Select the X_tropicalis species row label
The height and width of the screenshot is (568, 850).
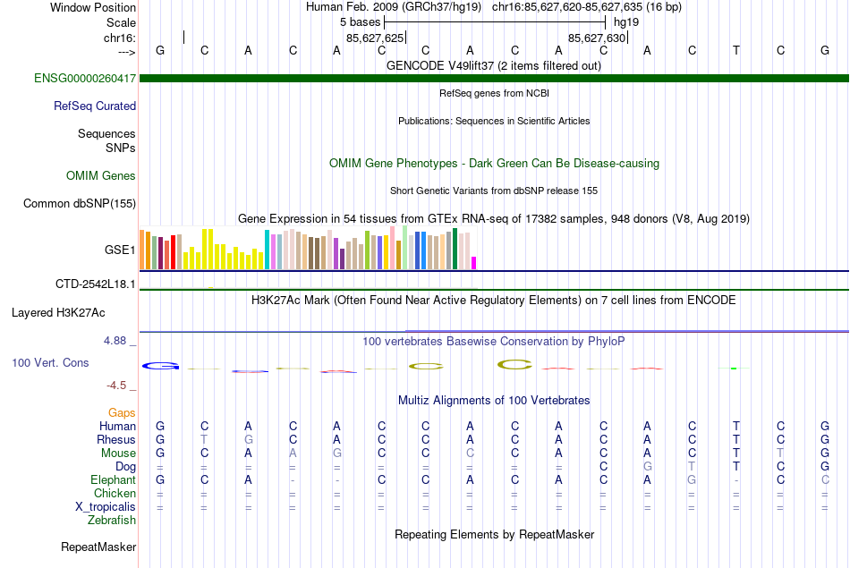pyautogui.click(x=106, y=507)
